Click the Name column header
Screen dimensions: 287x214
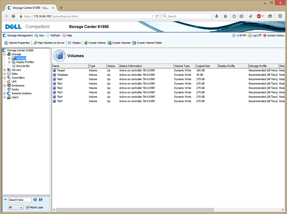point(70,66)
